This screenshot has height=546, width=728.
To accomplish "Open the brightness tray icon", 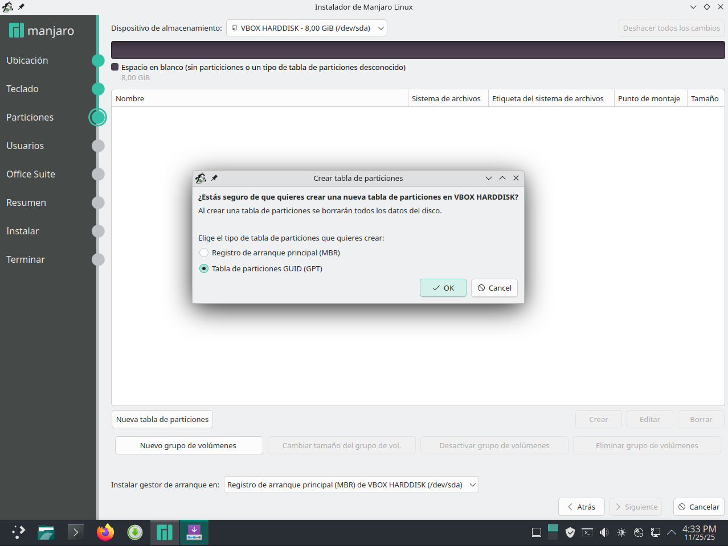I will point(621,532).
